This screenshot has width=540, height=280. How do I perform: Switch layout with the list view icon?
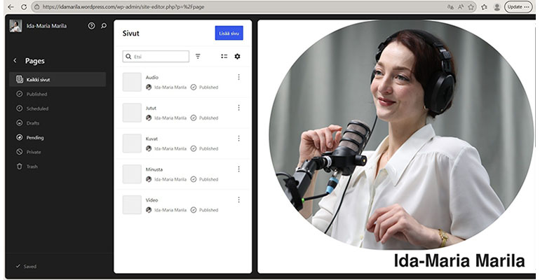point(224,57)
